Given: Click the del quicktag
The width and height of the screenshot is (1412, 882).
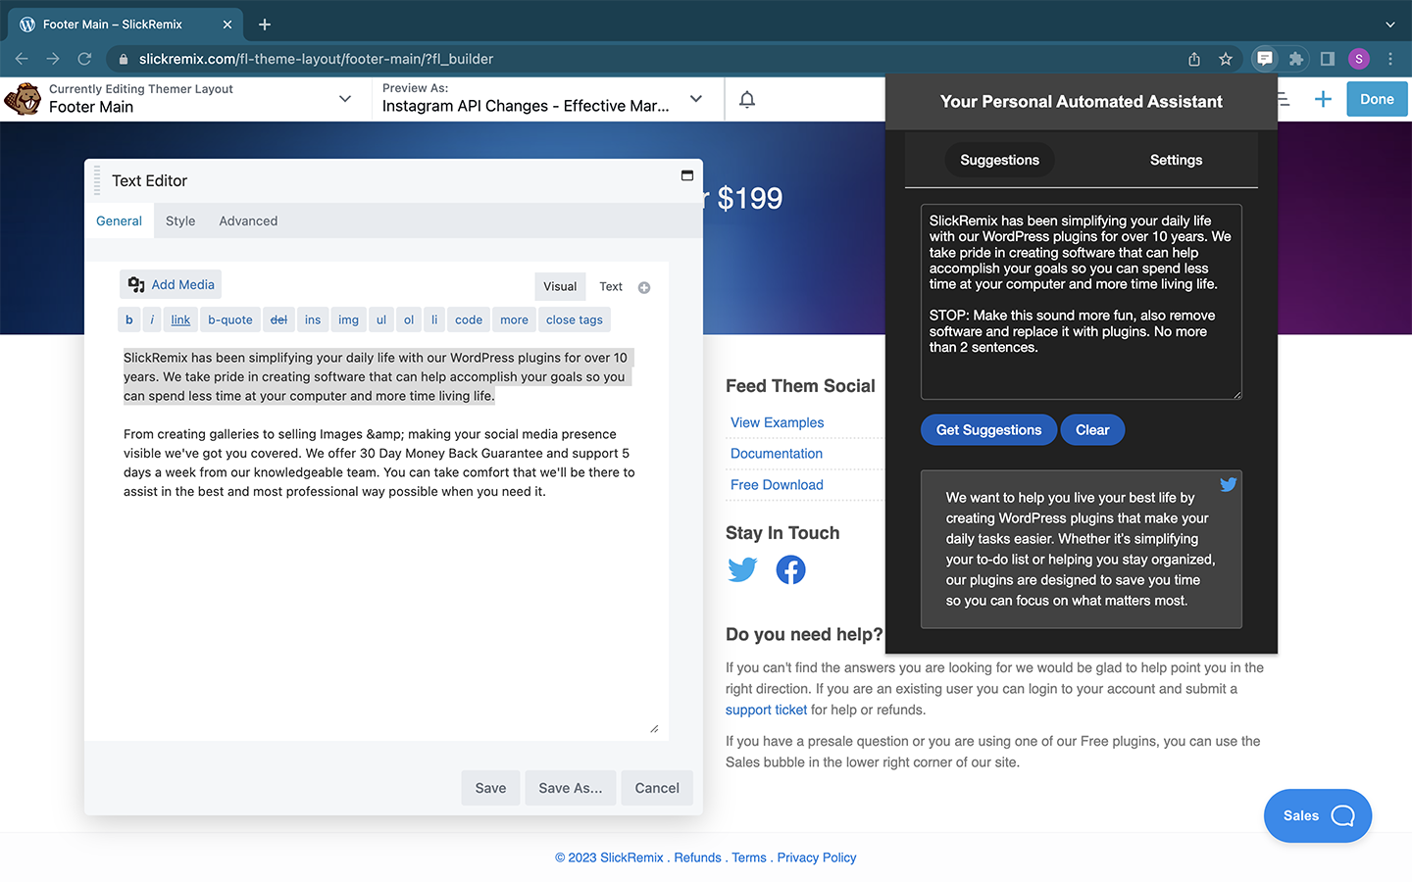Looking at the screenshot, I should click(278, 319).
